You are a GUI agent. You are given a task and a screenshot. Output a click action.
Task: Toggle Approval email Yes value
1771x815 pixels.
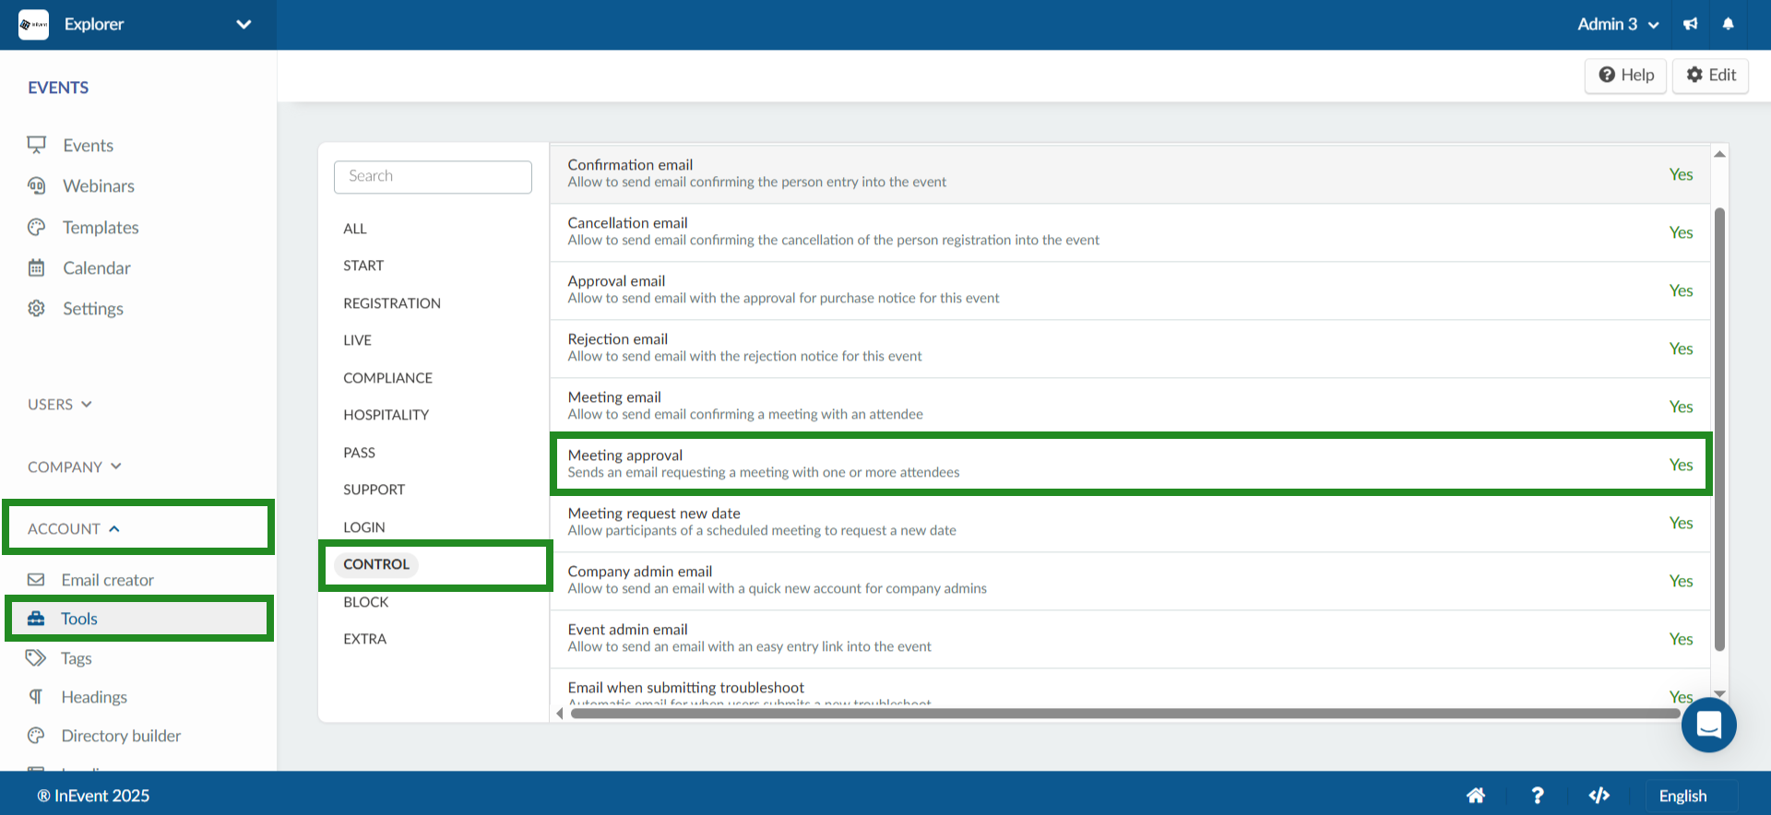tap(1681, 290)
